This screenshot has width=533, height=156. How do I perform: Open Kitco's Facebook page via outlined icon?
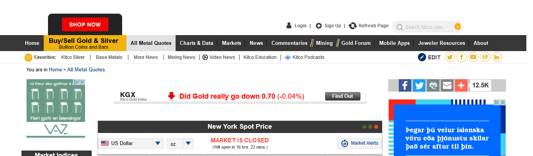click(x=462, y=57)
